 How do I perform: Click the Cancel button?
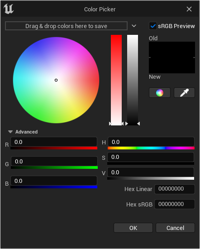click(x=175, y=228)
